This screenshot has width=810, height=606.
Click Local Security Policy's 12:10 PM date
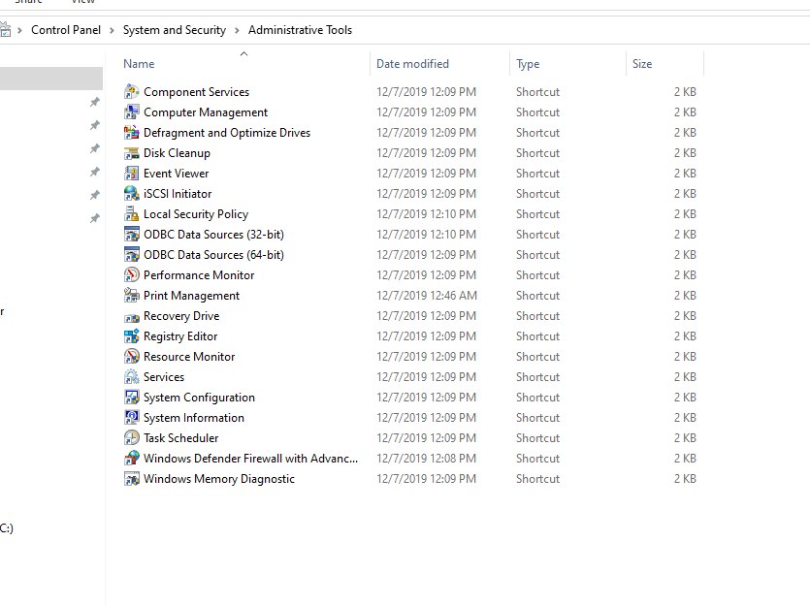pos(426,213)
